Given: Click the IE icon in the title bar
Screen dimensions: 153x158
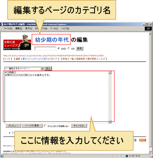Looking at the screenshot, I should click(x=2, y=24).
